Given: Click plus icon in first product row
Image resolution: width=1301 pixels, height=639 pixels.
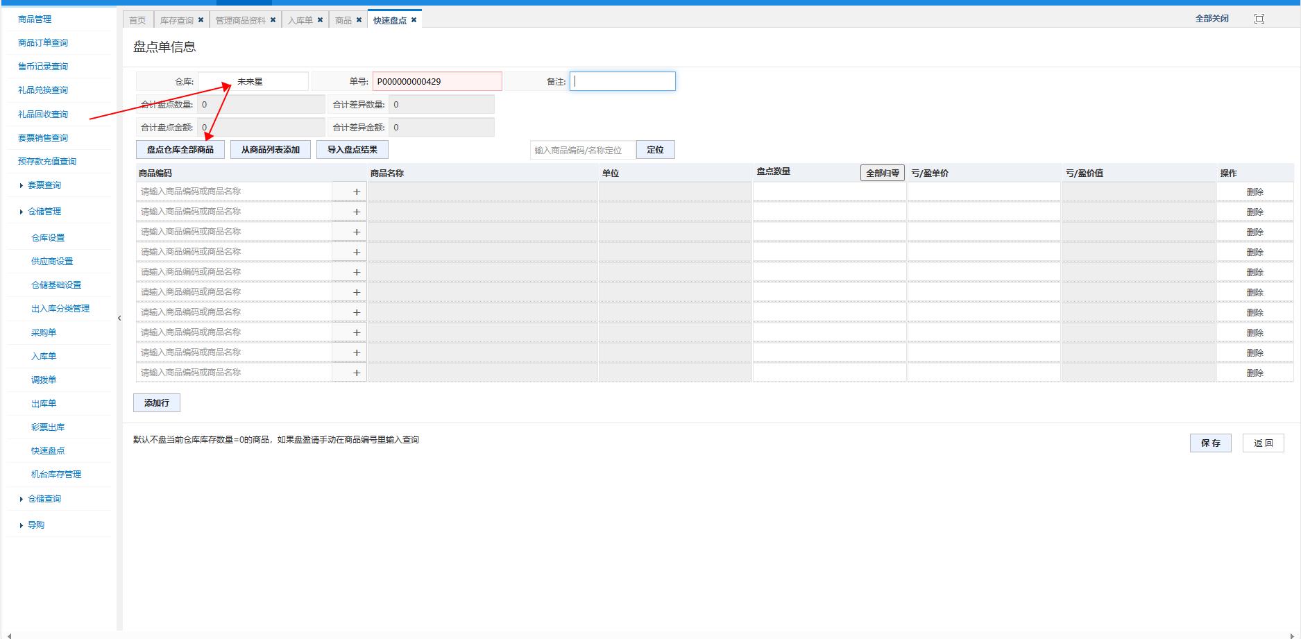Looking at the screenshot, I should (357, 191).
